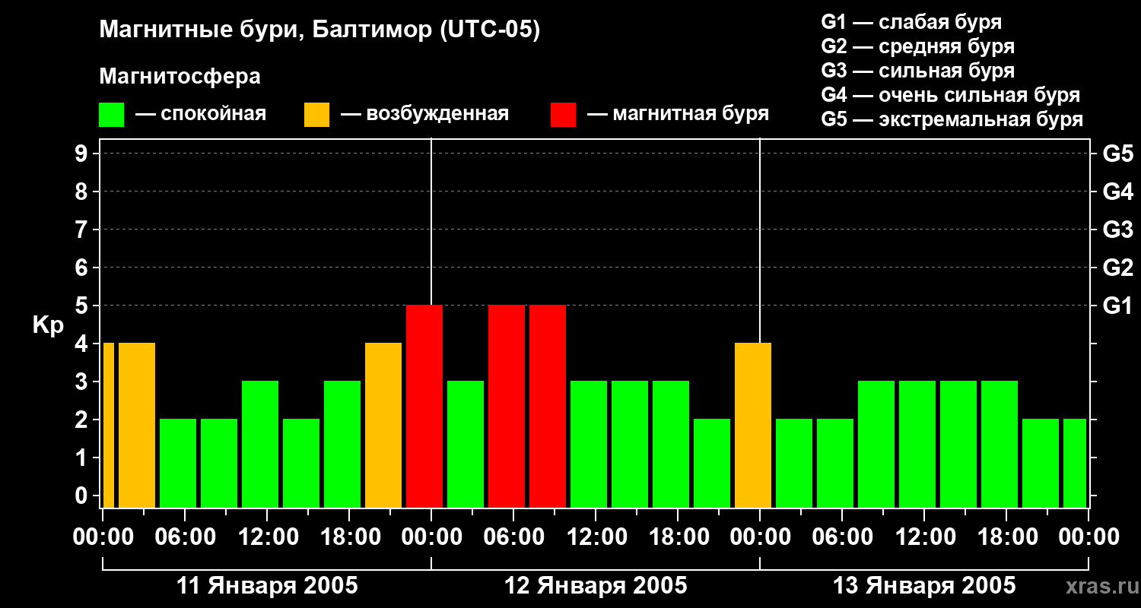This screenshot has height=608, width=1141.
Task: Click the '00:00' label between 11 and 12 January
Action: tap(431, 537)
